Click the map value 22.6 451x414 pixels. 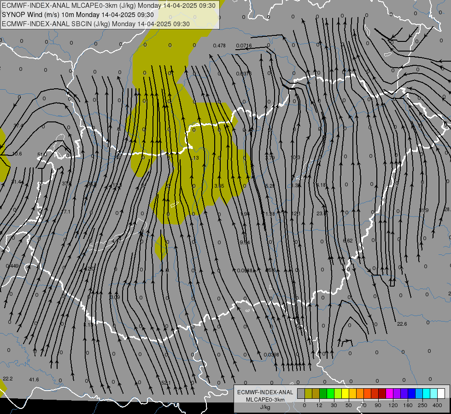pyautogui.click(x=402, y=324)
